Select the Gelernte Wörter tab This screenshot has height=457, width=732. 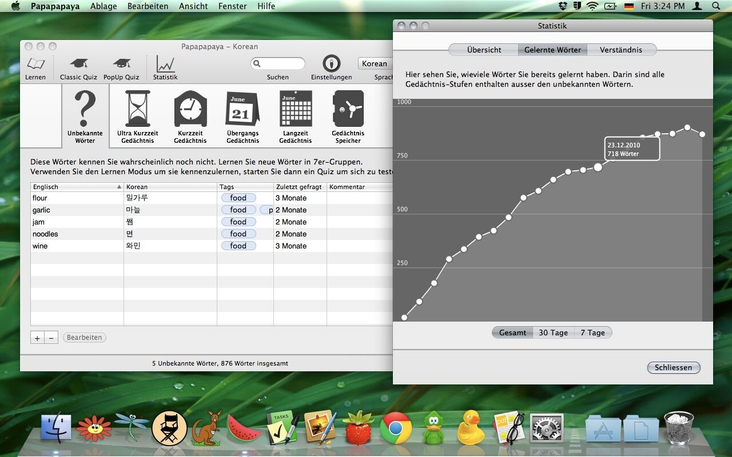click(x=552, y=50)
